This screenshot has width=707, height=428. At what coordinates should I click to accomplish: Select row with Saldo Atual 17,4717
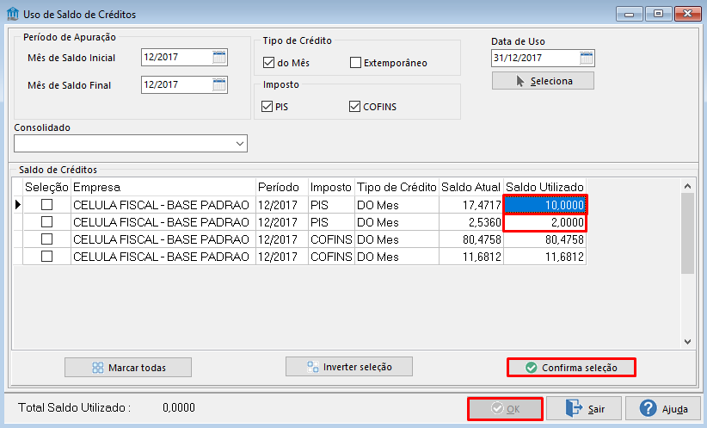click(47, 205)
